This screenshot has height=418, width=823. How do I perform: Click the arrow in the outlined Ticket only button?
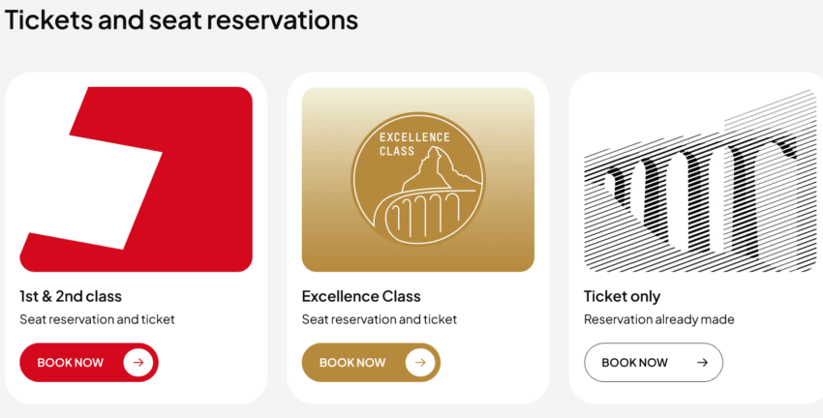coord(703,363)
